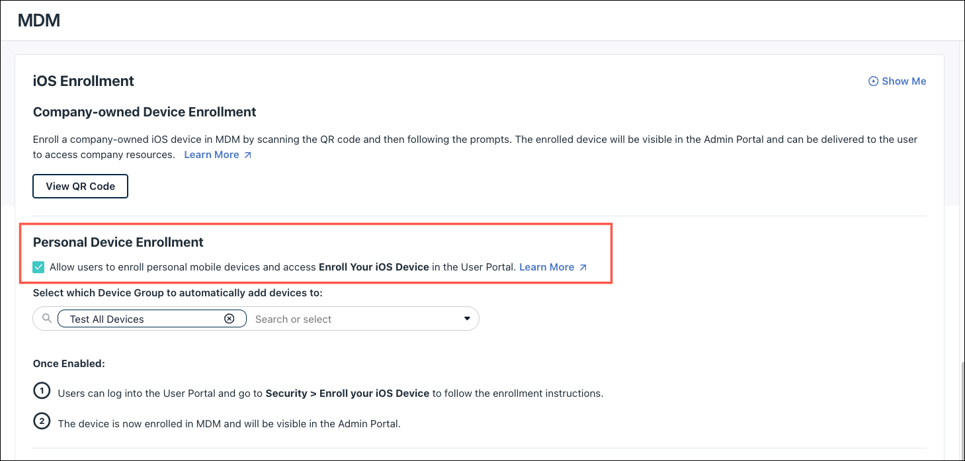The width and height of the screenshot is (965, 461).
Task: Expand the Device Group dropdown arrow
Action: [x=467, y=319]
